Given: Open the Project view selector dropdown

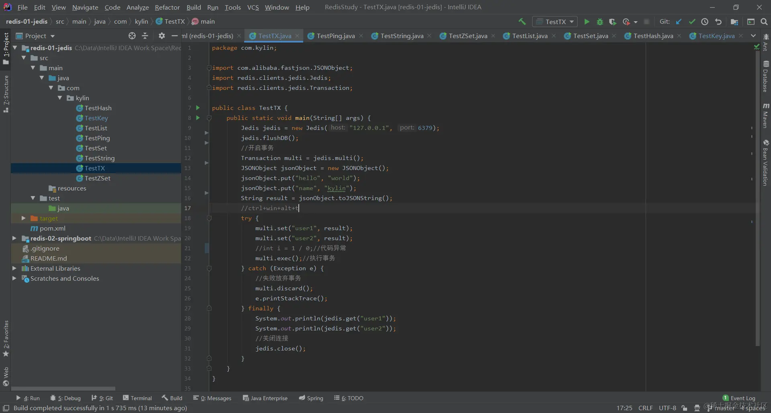Looking at the screenshot, I should click(35, 36).
